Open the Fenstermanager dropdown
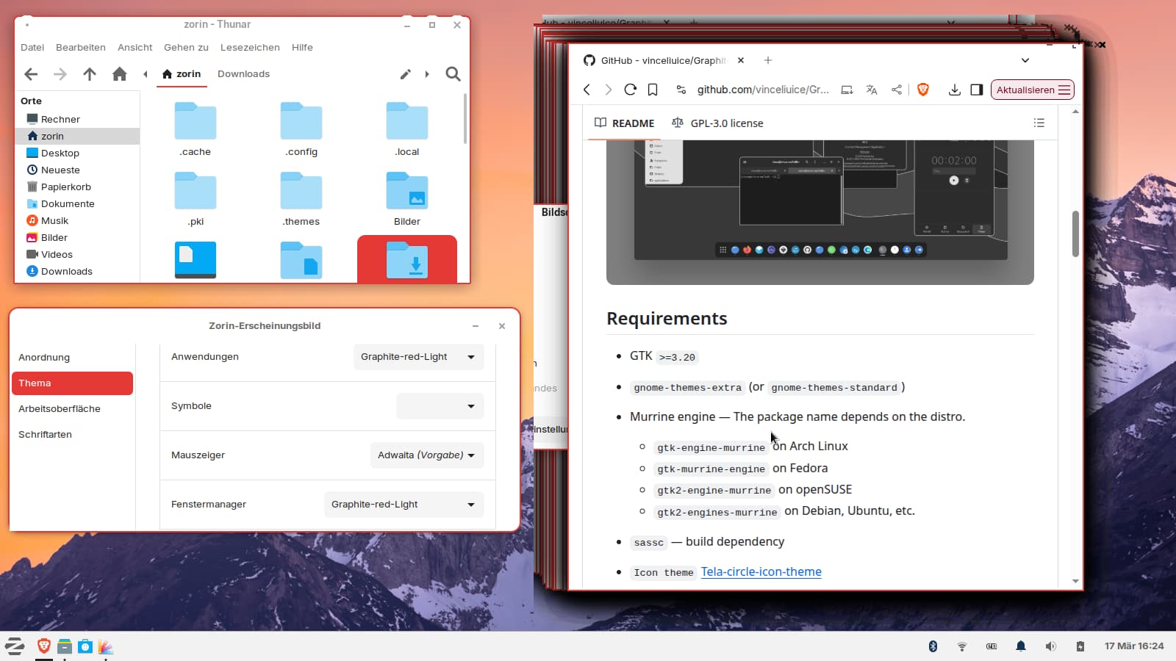The height and width of the screenshot is (661, 1176). 404,505
